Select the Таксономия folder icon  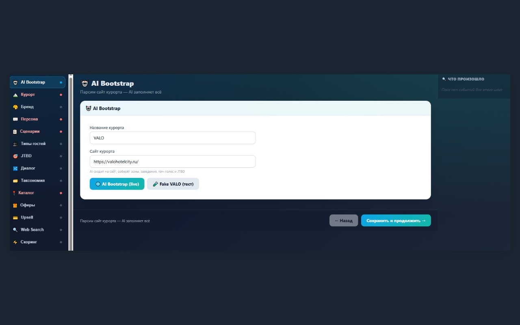pyautogui.click(x=15, y=180)
